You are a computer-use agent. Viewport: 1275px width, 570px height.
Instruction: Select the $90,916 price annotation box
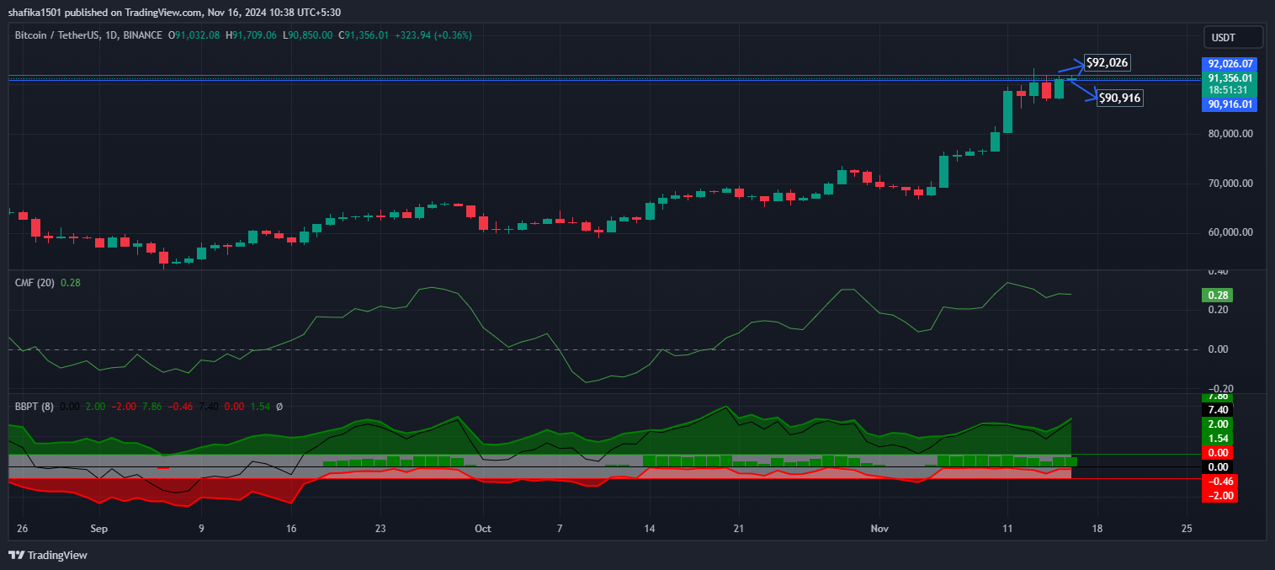[1119, 98]
